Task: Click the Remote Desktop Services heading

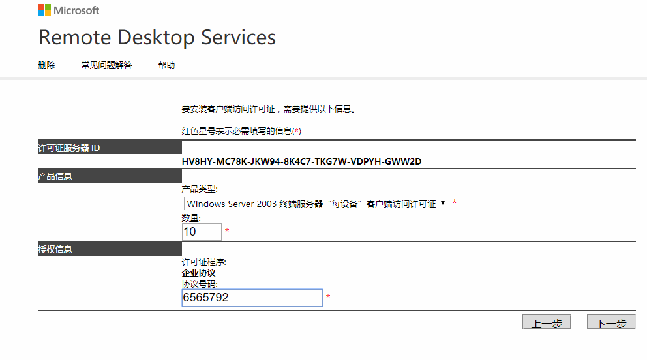Action: [157, 37]
